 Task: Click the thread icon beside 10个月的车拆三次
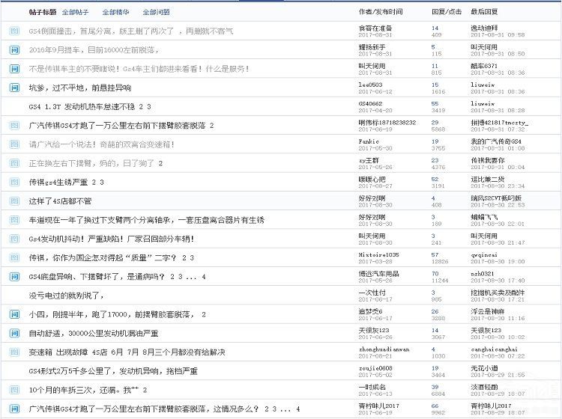[14, 390]
